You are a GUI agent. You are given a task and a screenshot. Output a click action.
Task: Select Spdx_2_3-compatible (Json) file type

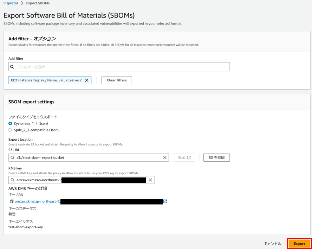point(10,130)
